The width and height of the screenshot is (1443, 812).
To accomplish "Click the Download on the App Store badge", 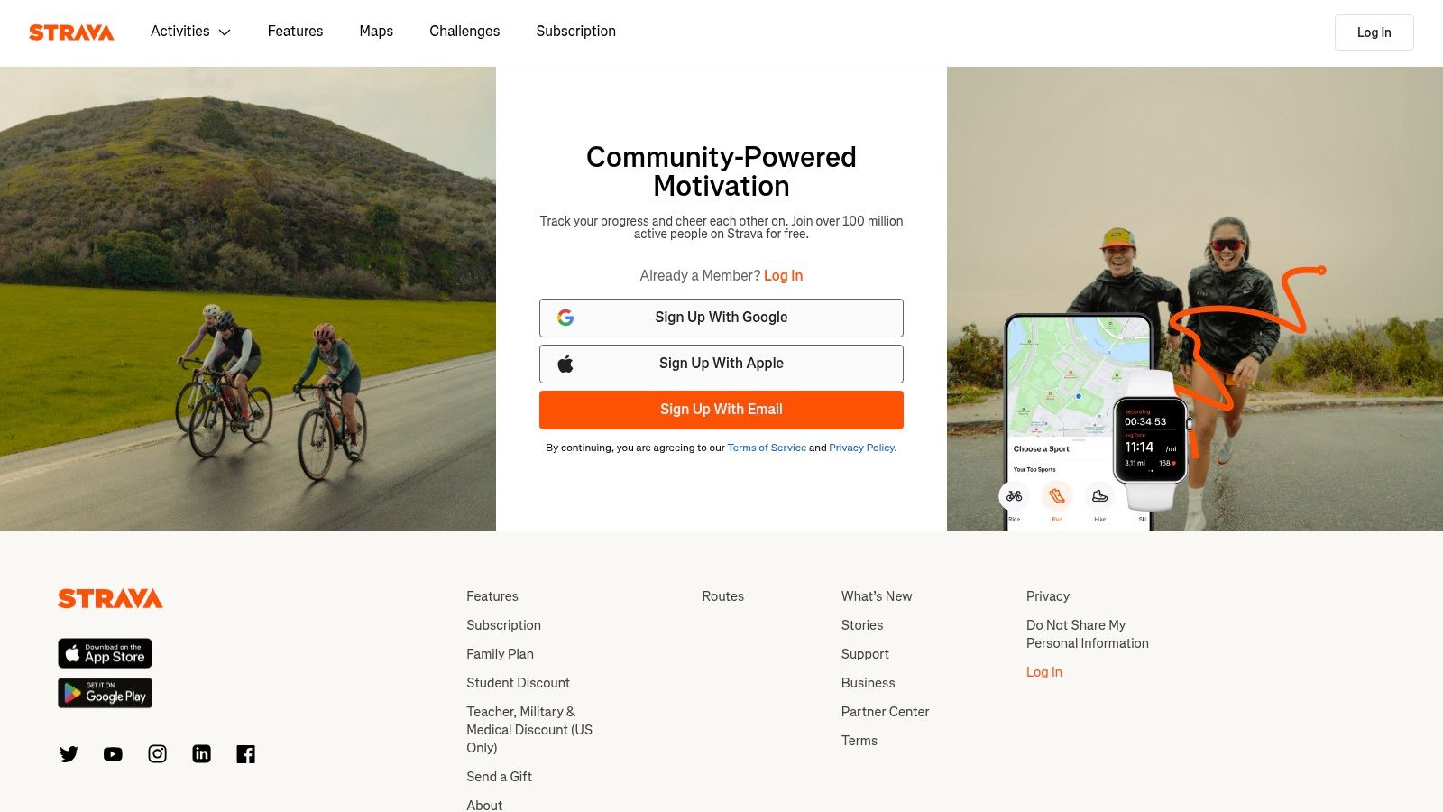I will (105, 653).
